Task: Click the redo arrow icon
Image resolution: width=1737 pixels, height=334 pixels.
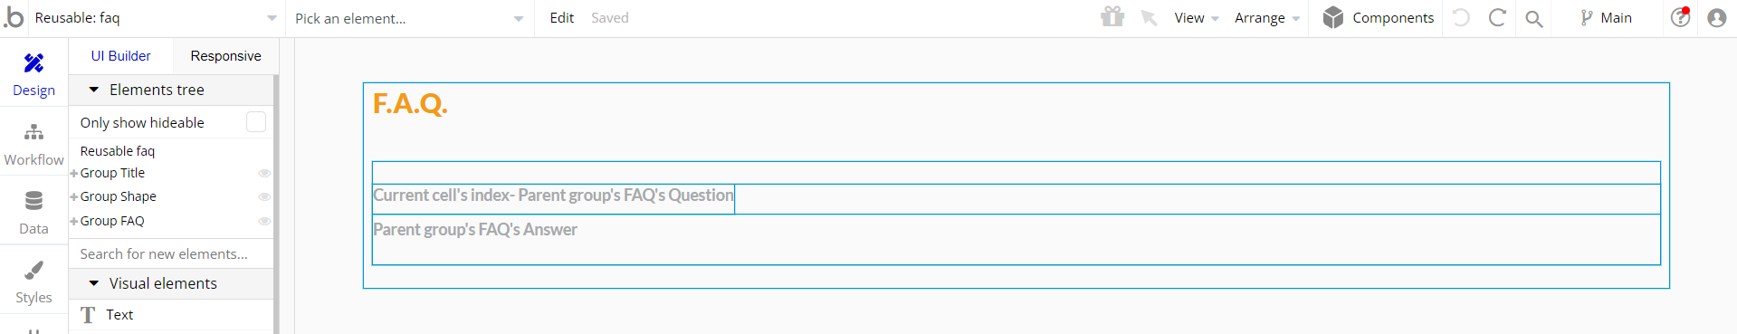Action: 1497,17
